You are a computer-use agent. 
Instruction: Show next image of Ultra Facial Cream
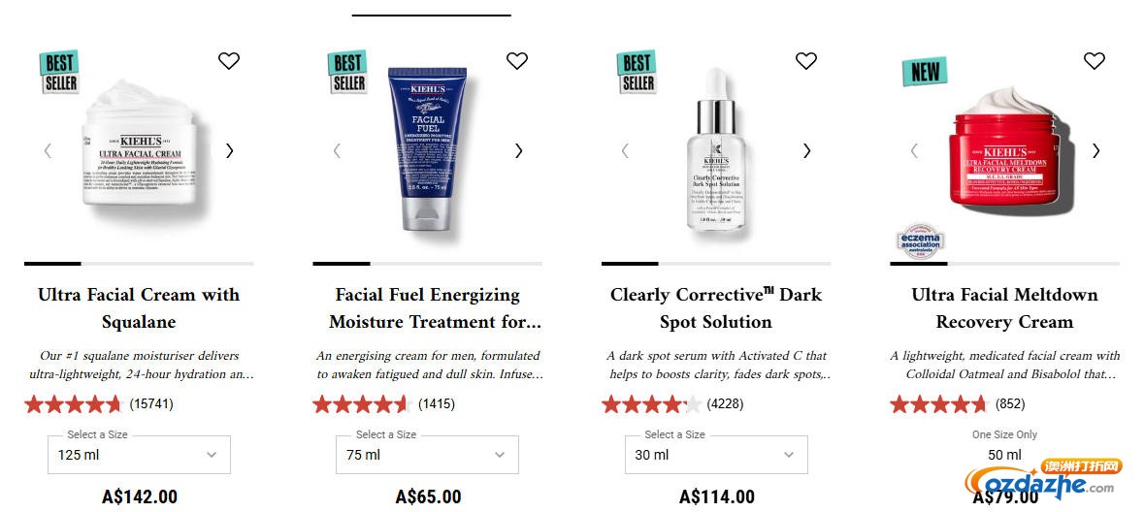point(230,150)
